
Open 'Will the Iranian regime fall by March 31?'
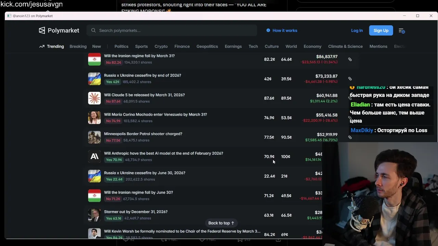click(139, 56)
